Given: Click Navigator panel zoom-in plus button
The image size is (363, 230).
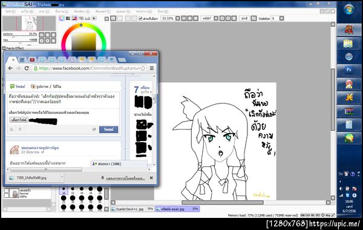Looking at the screenshot, I should coord(47,34).
